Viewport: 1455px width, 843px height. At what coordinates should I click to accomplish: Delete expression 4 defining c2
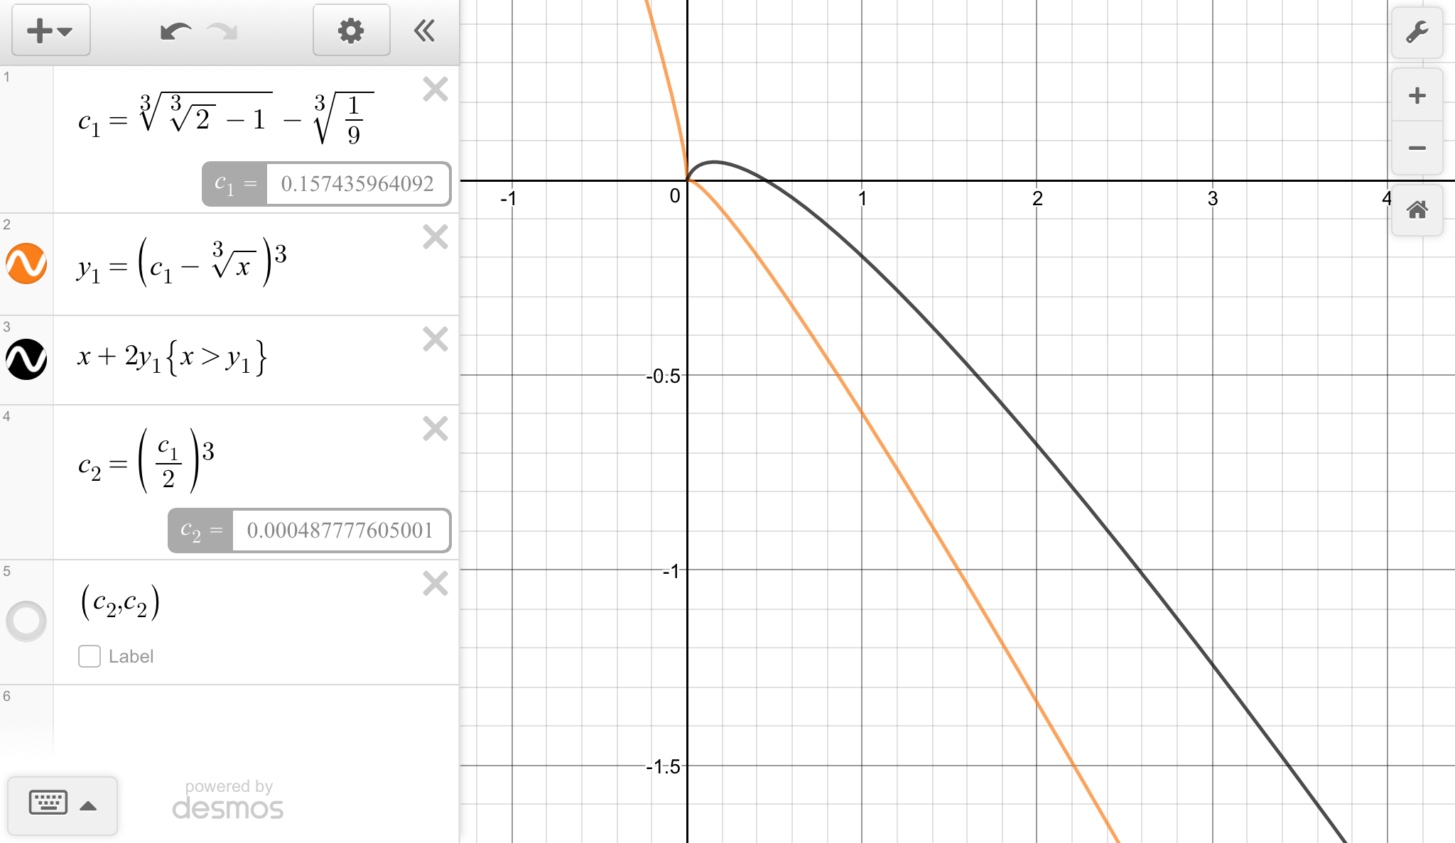[435, 429]
